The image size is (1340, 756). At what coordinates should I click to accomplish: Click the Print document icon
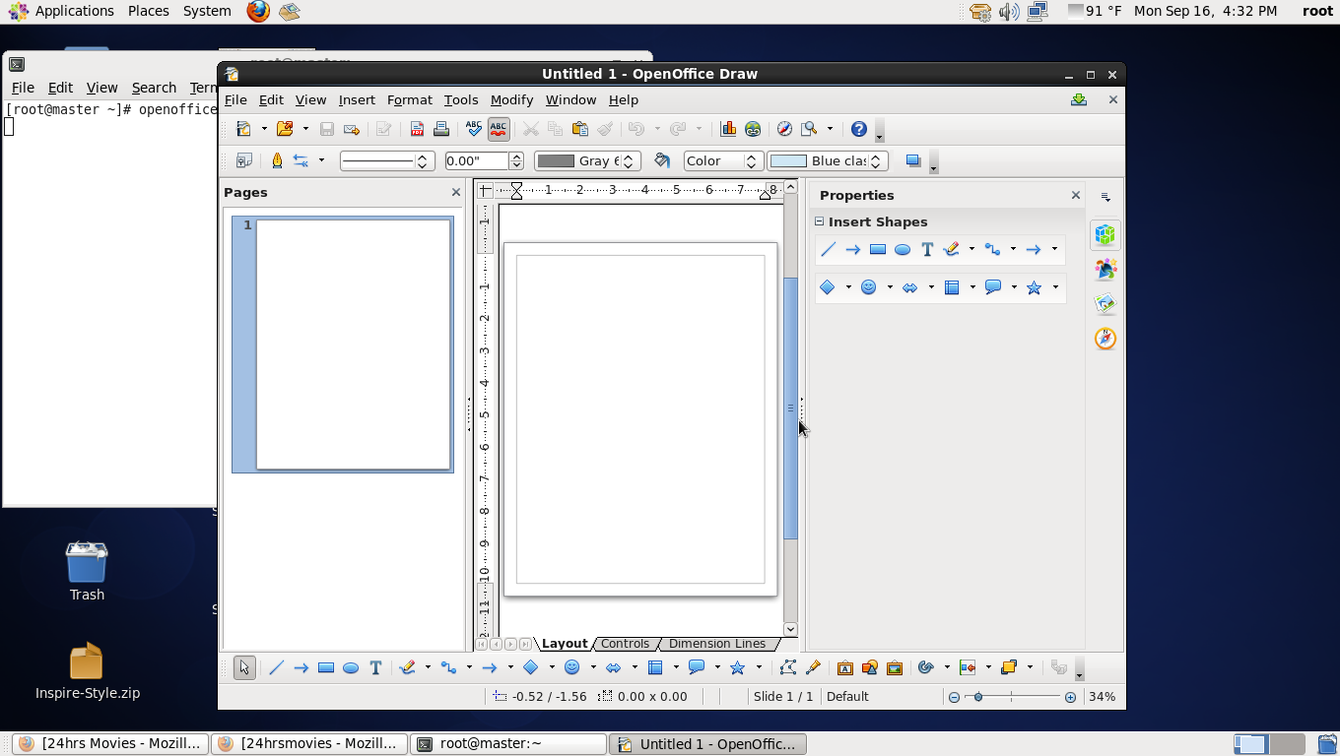(x=441, y=129)
